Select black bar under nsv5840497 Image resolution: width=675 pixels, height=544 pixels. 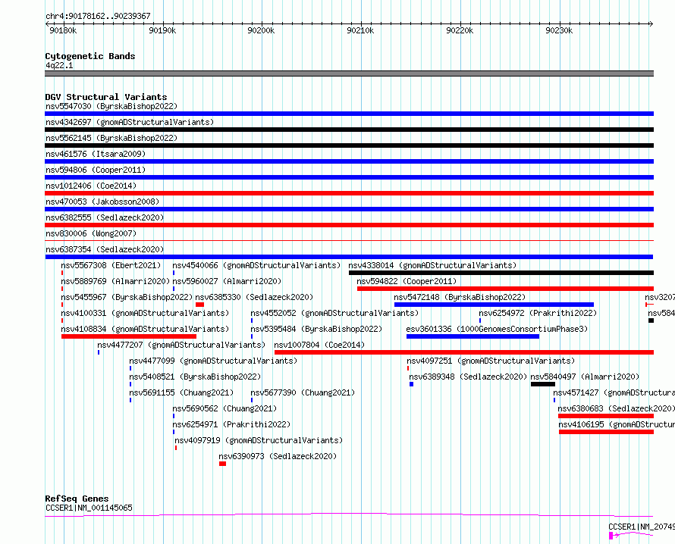[x=543, y=384]
